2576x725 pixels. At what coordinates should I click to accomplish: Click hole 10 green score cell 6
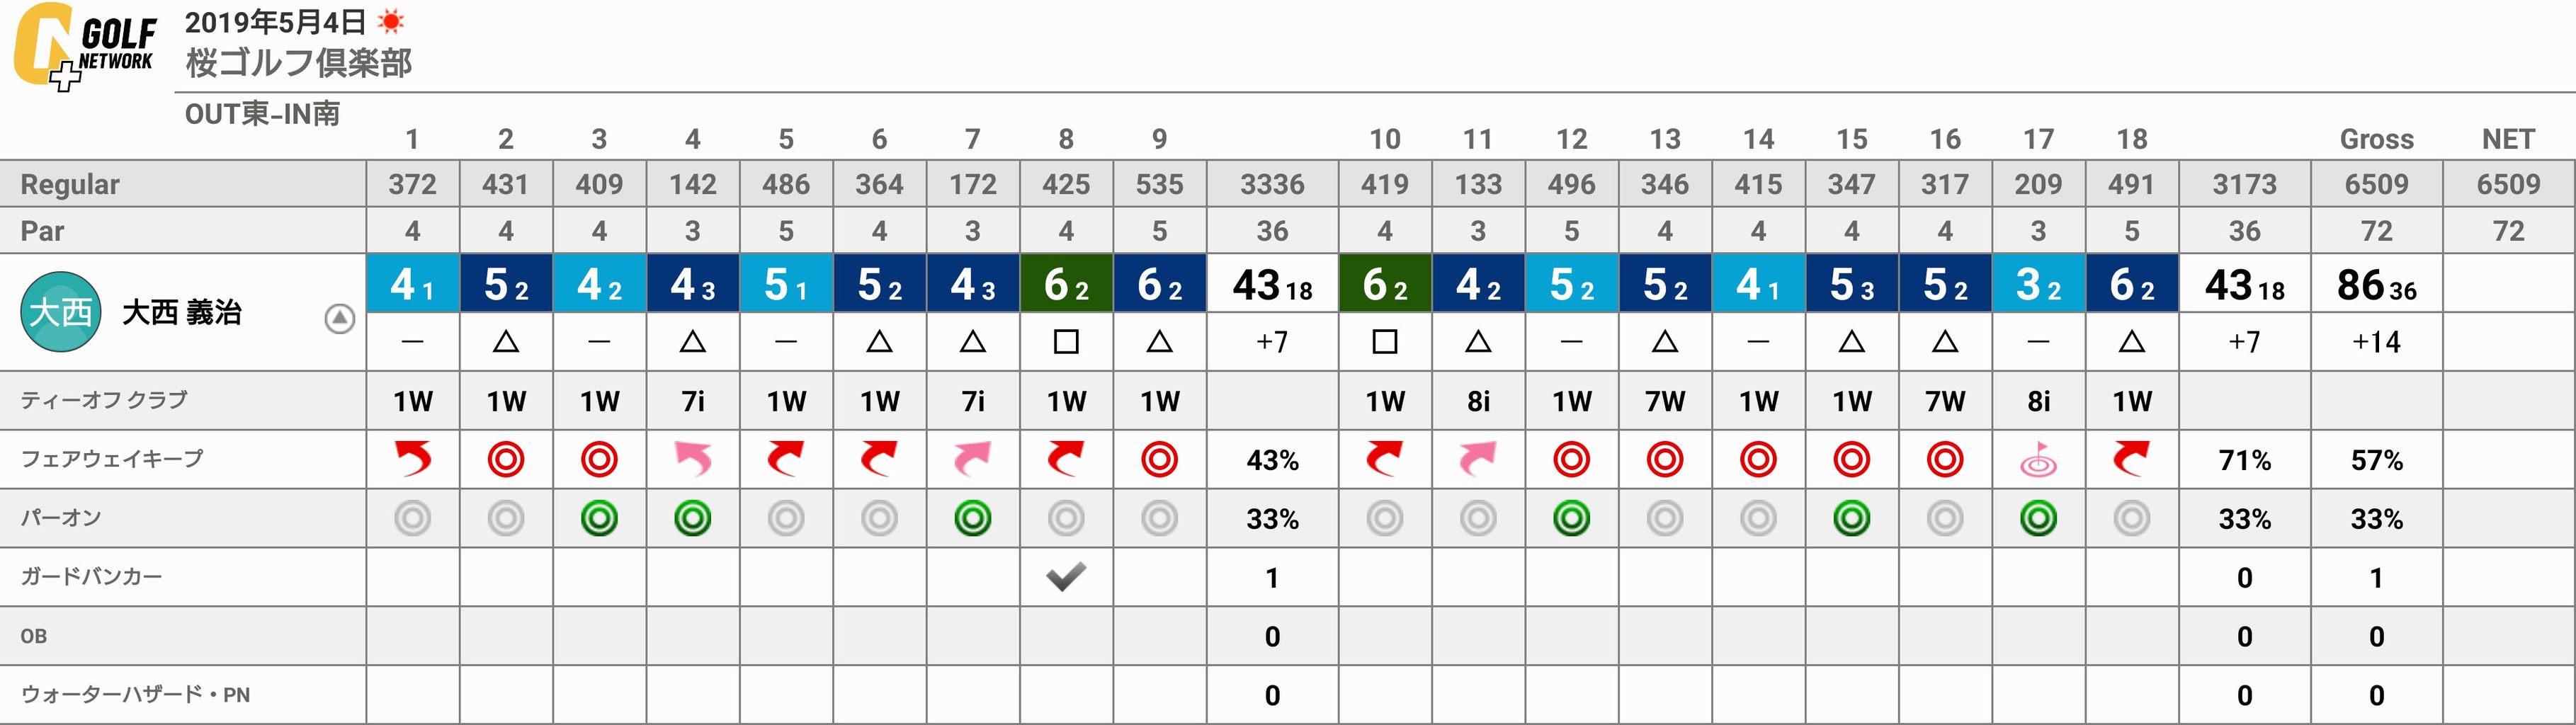[x=1384, y=284]
